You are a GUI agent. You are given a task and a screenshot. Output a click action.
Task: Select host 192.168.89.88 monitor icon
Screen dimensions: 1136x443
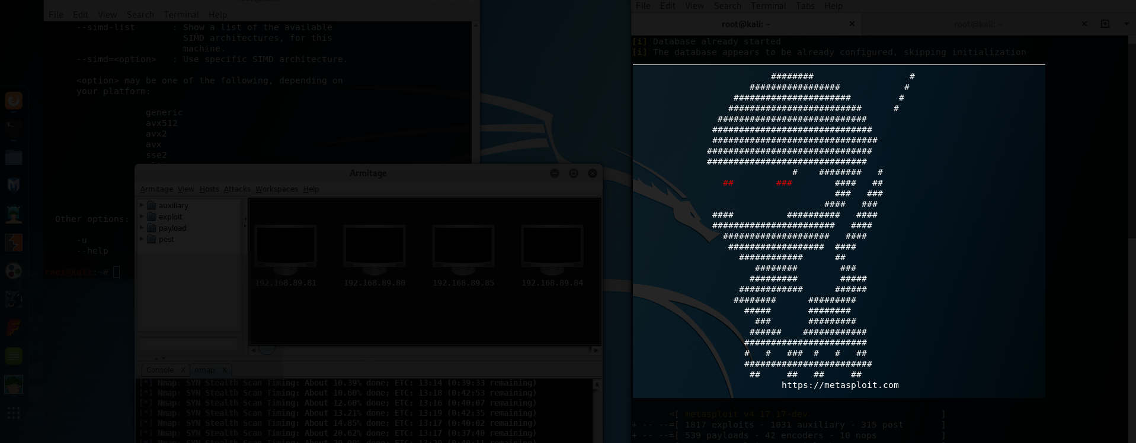[x=375, y=250]
